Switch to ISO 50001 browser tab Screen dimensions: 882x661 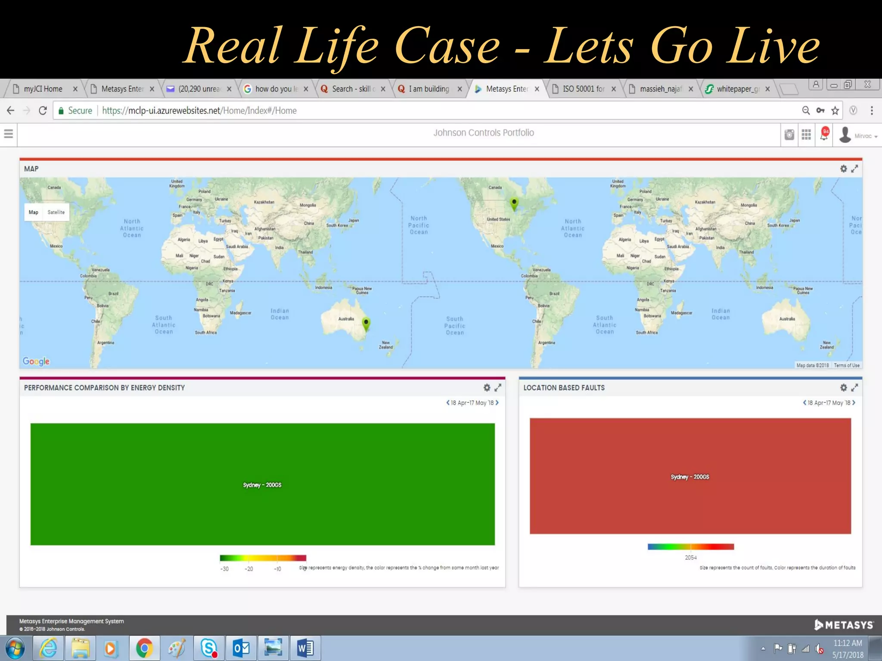[583, 89]
